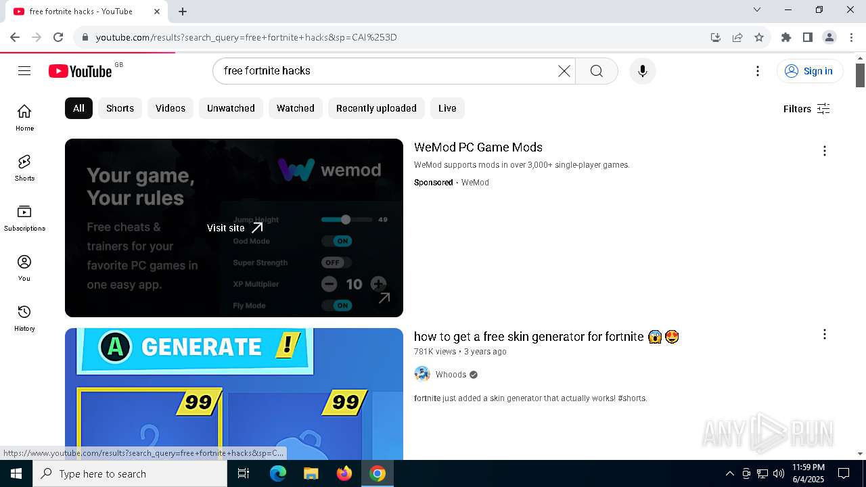Open Chrome profile avatar
The width and height of the screenshot is (866, 487).
point(829,37)
